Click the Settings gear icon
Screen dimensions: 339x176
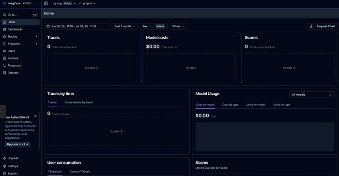[4, 166]
